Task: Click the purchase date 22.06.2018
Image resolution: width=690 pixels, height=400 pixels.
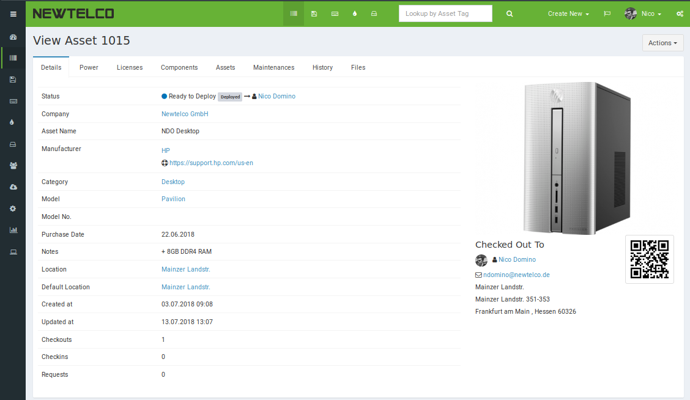Action: pyautogui.click(x=178, y=234)
